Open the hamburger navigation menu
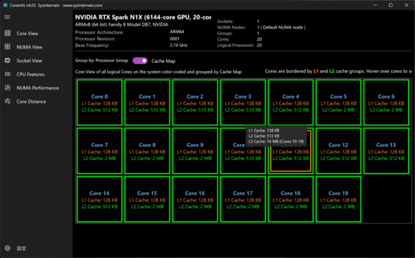The image size is (415, 258). pyautogui.click(x=7, y=17)
